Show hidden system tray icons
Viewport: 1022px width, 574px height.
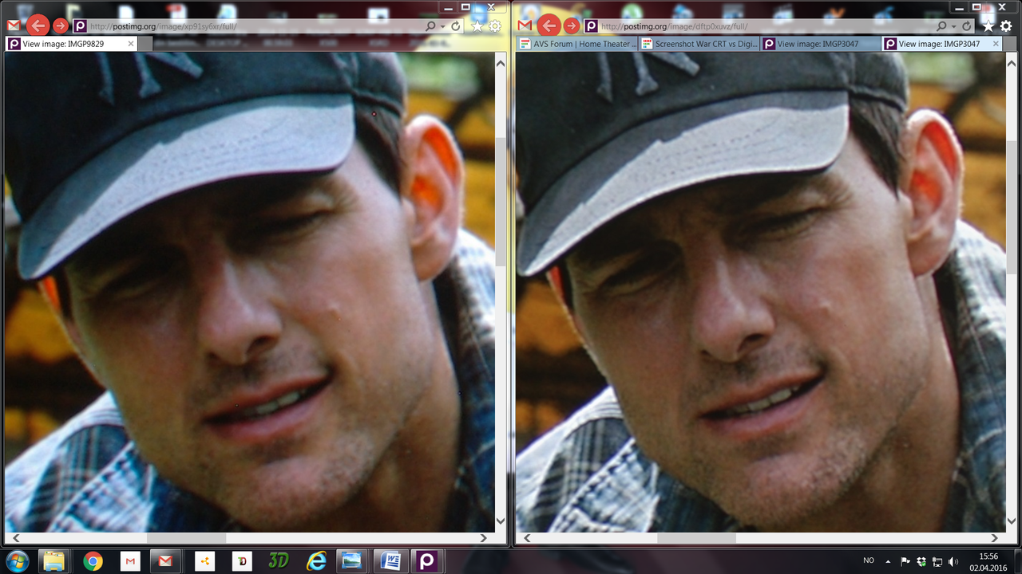pos(889,561)
